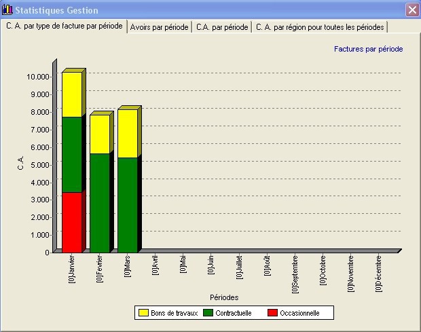Click the green Contractuelle legend swatch
Screen dimensions: 421x332
[x=208, y=313]
